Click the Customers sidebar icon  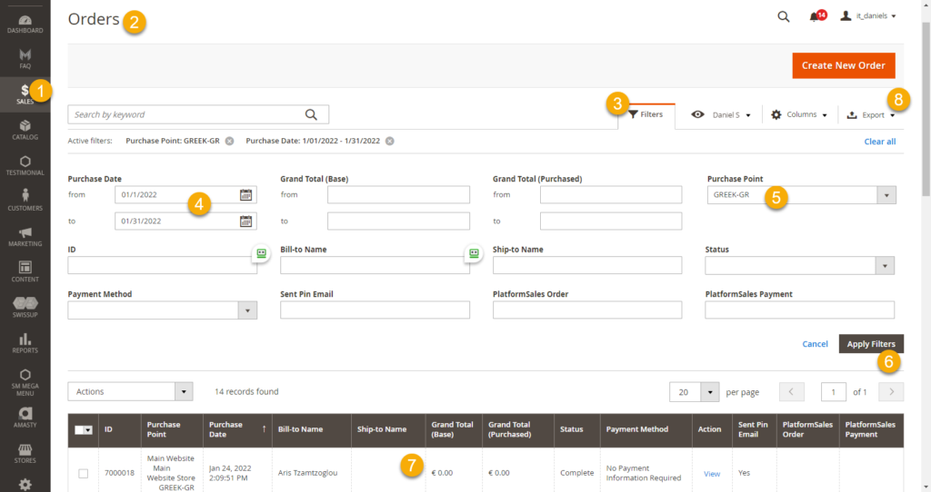25,199
